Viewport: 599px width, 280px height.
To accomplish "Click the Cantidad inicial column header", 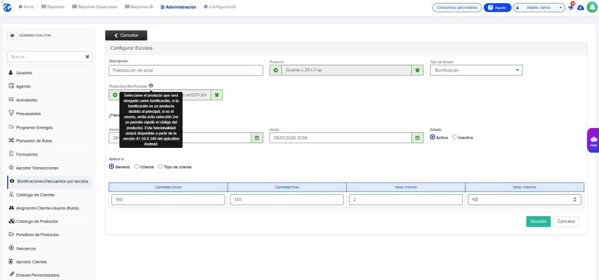I will point(168,187).
